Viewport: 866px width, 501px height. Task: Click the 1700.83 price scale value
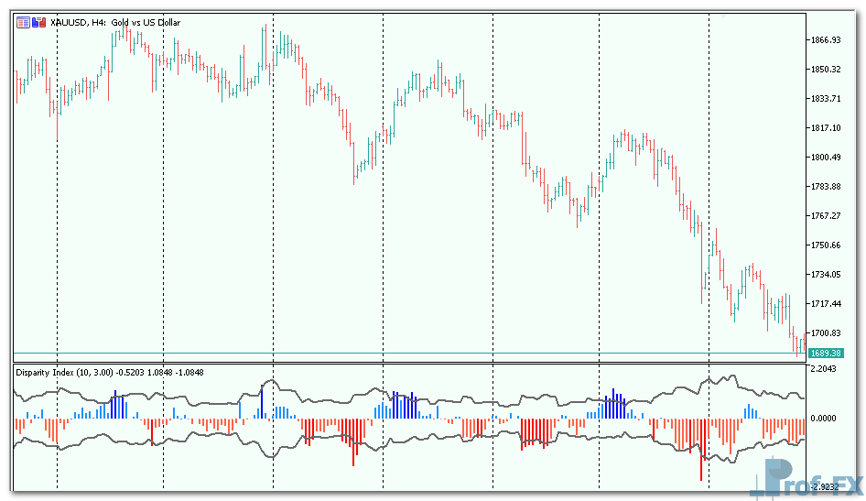coord(825,333)
